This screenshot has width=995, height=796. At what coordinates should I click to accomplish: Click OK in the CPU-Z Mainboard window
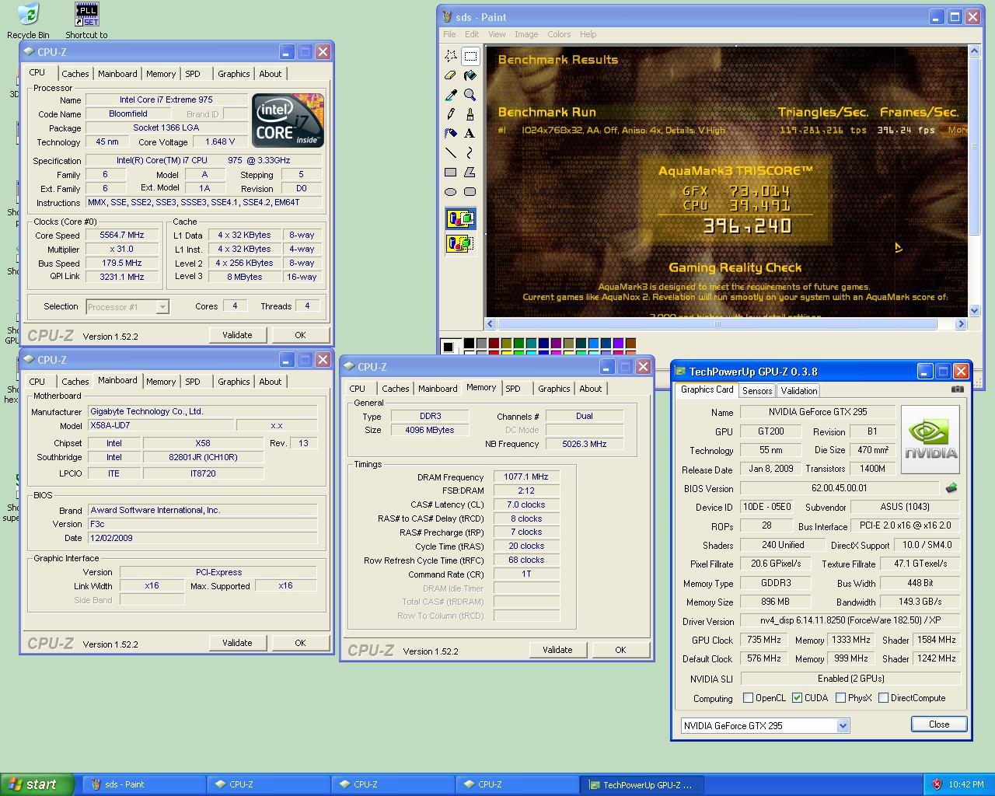tap(300, 643)
